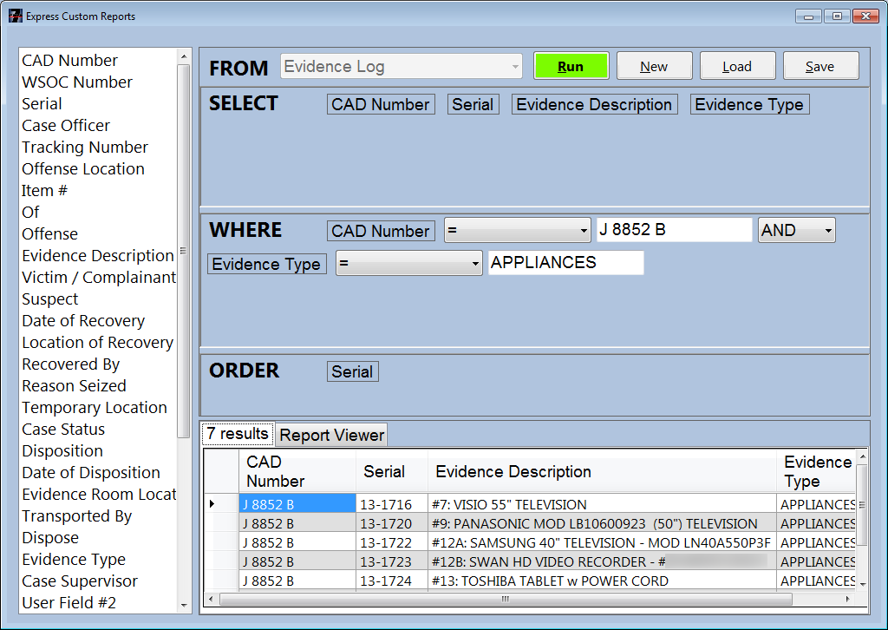Edit the J 8852 B filter value
Screen dimensions: 888x630
[674, 229]
